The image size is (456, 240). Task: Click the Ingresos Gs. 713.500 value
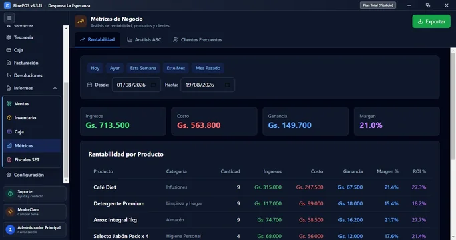107,125
